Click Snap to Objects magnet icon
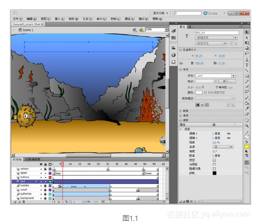This screenshot has width=256, height=224. point(247,163)
